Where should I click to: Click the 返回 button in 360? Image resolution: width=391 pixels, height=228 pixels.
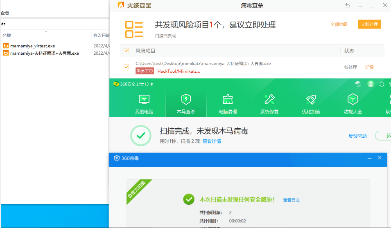click(x=384, y=136)
